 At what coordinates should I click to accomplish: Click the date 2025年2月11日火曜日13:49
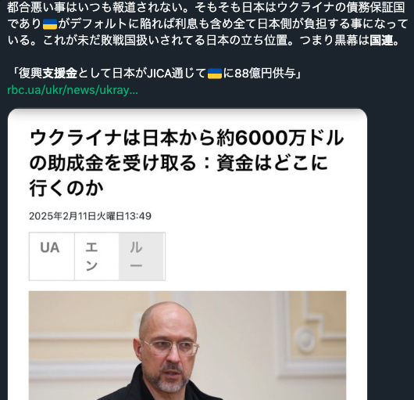point(90,216)
